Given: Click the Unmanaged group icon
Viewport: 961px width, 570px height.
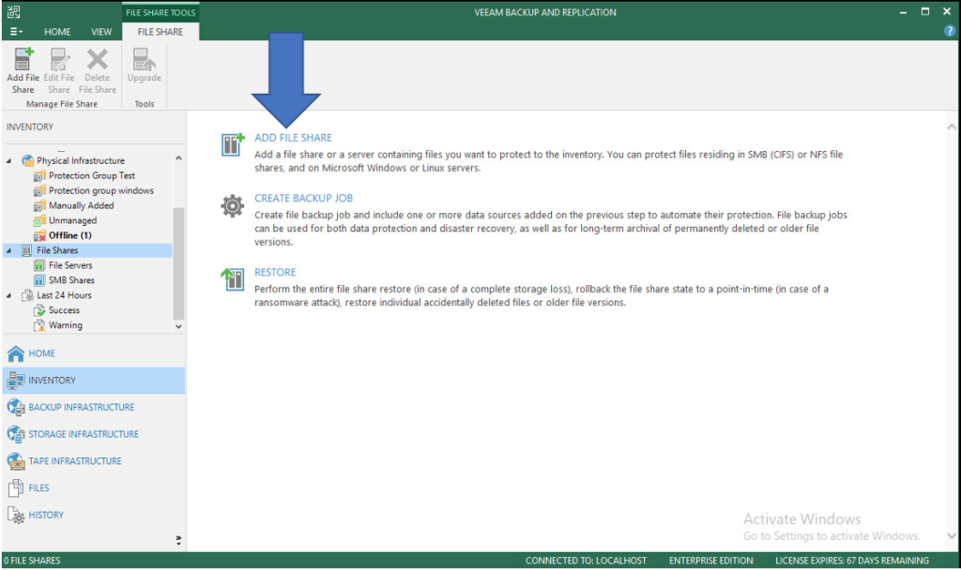Looking at the screenshot, I should (x=39, y=220).
